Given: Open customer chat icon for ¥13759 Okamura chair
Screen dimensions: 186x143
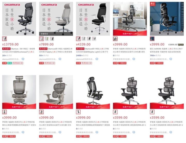Looking at the screenshot, I should click(x=23, y=59).
